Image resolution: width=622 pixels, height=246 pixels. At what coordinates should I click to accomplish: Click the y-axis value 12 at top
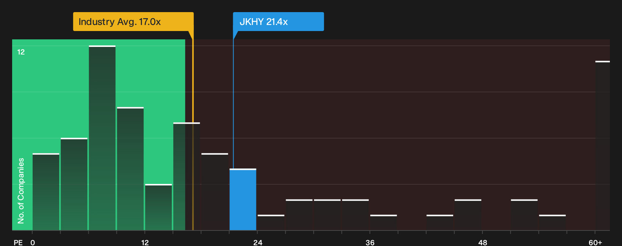[x=21, y=52]
